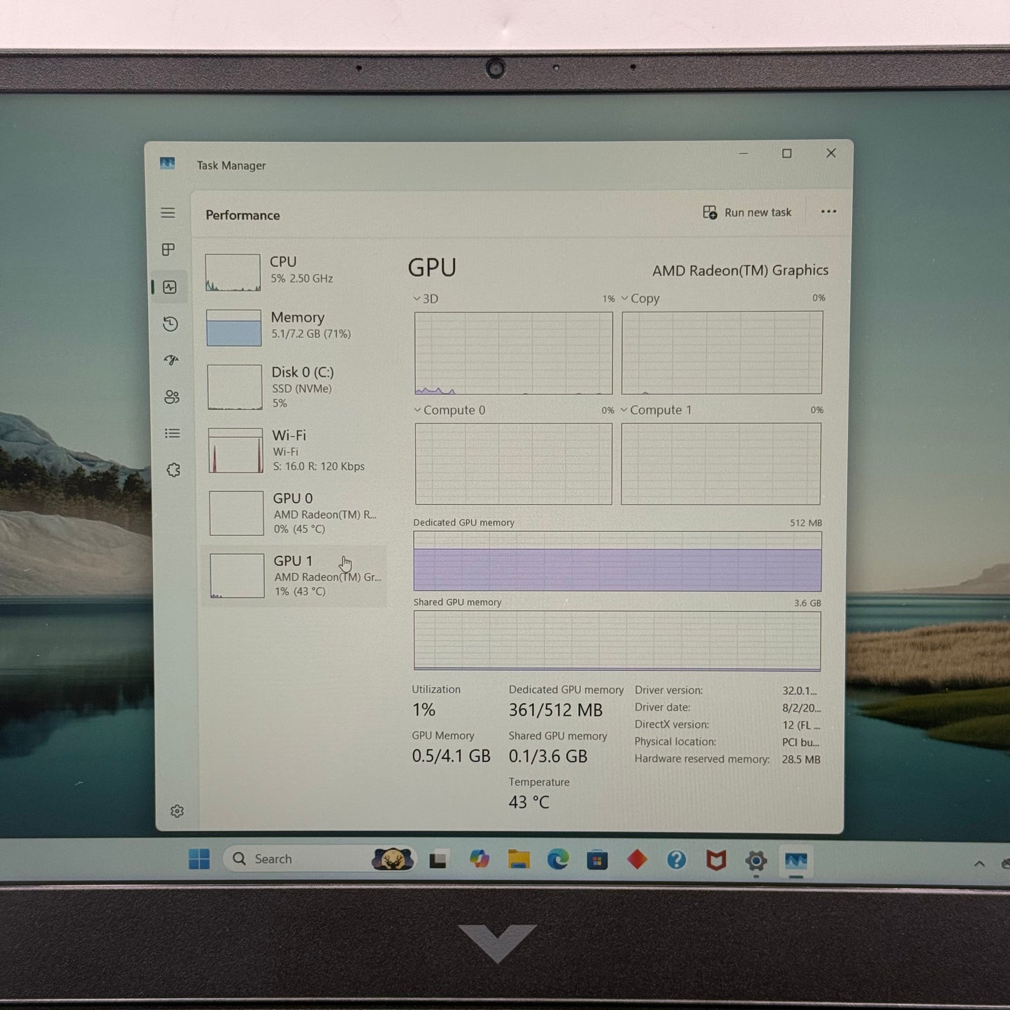Maximize the Task Manager window
Viewport: 1010px width, 1010px height.
coord(787,153)
